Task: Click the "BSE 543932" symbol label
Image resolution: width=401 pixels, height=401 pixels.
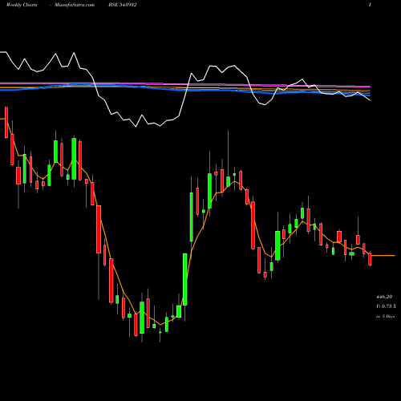Action: click(x=123, y=5)
